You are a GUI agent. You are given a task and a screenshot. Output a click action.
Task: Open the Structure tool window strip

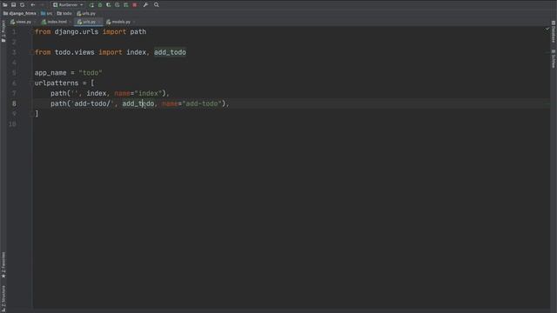(x=3, y=298)
